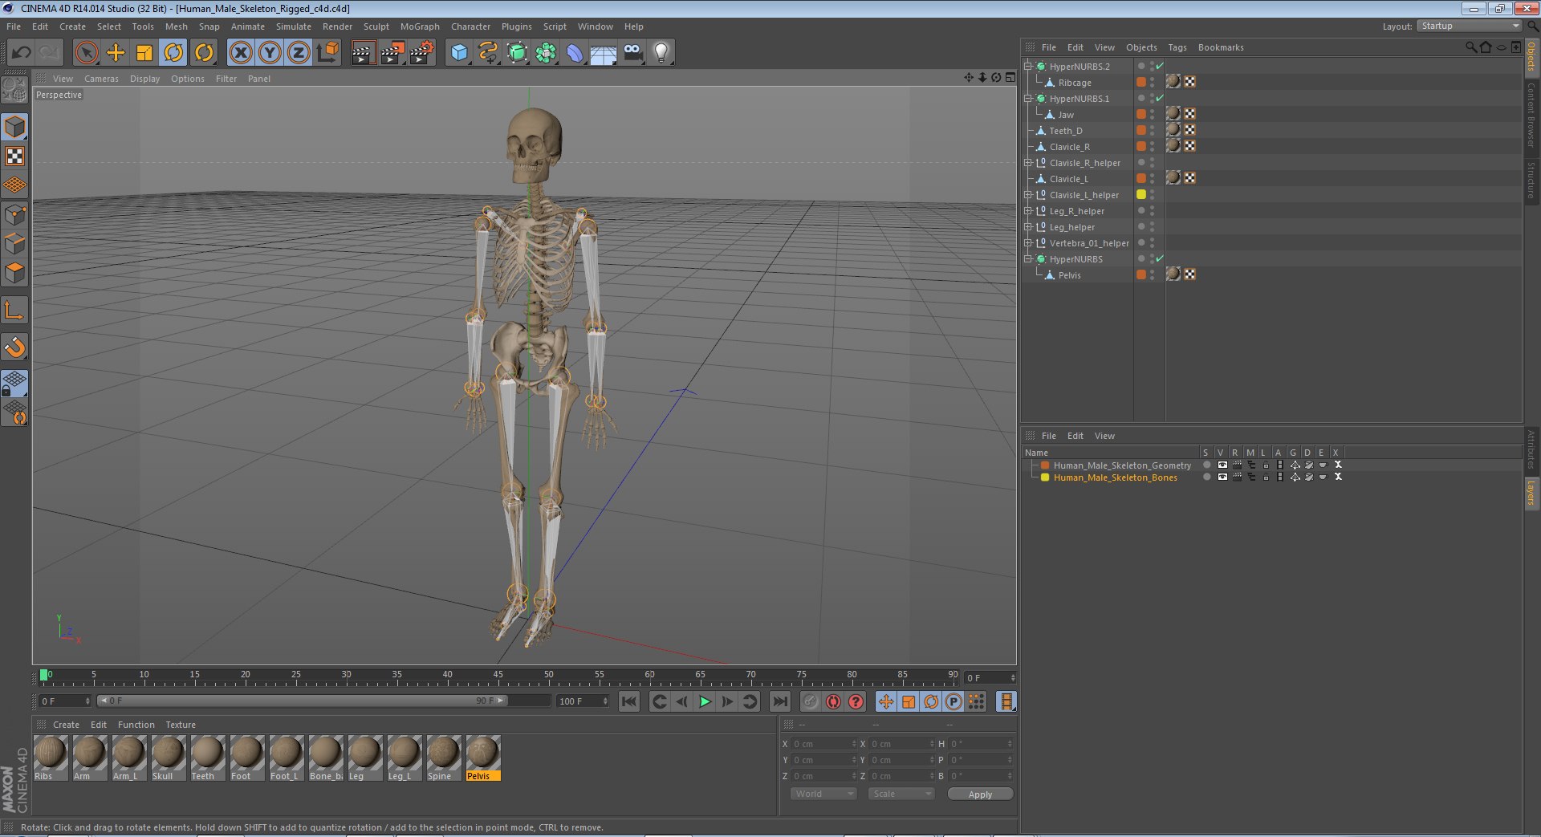Screen dimensions: 1541x837
Task: Expand Vertebra_01_helper node
Action: coord(1027,243)
